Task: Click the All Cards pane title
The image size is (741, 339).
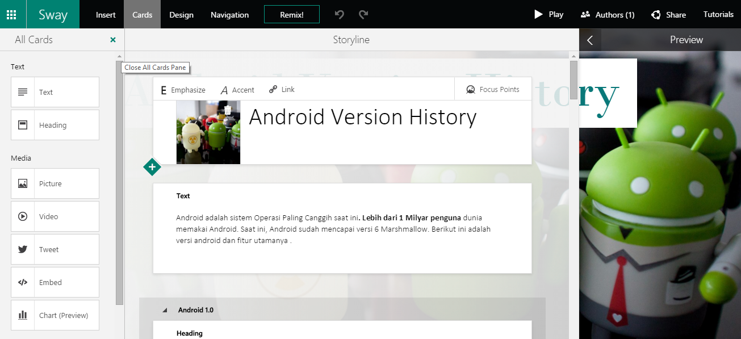Action: [x=34, y=40]
